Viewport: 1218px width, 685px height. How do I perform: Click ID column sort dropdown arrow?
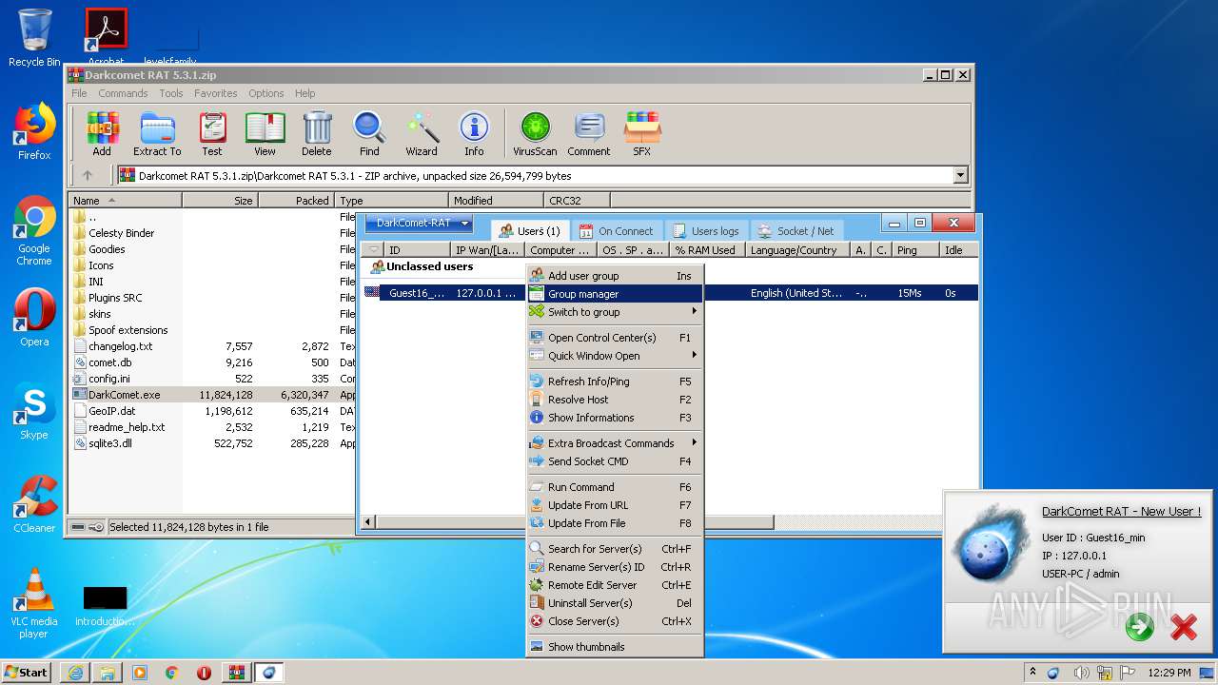coord(373,250)
